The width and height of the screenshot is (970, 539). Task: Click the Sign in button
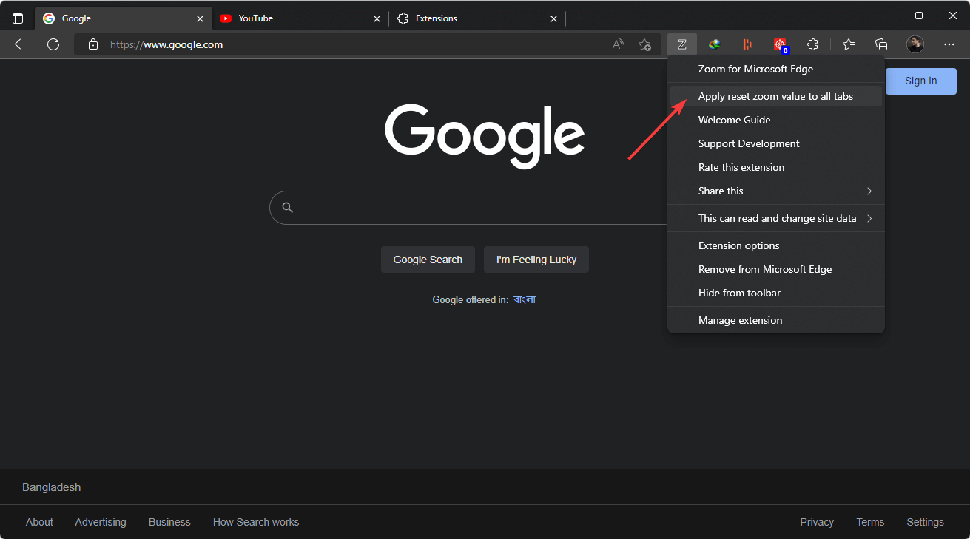[x=920, y=81]
